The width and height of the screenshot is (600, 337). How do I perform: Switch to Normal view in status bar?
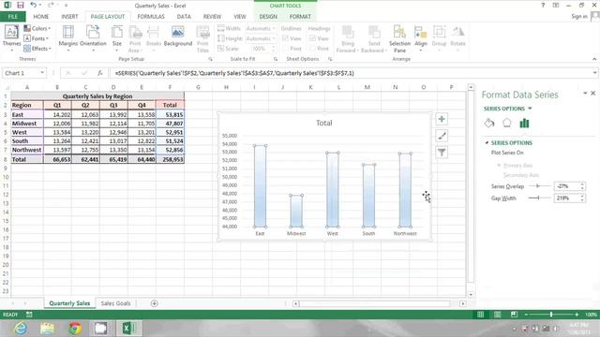[x=480, y=315]
